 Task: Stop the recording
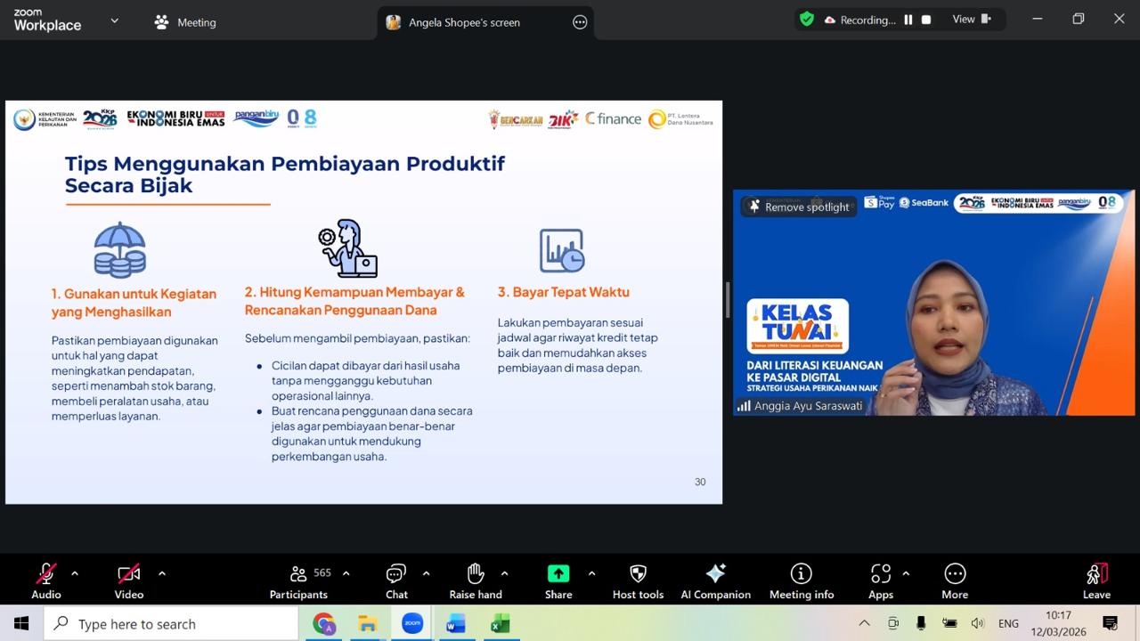tap(926, 20)
